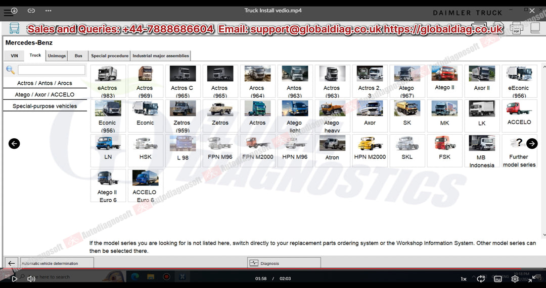Choose the Atego light tile
Image resolution: width=546 pixels, height=288 pixels.
tap(295, 116)
